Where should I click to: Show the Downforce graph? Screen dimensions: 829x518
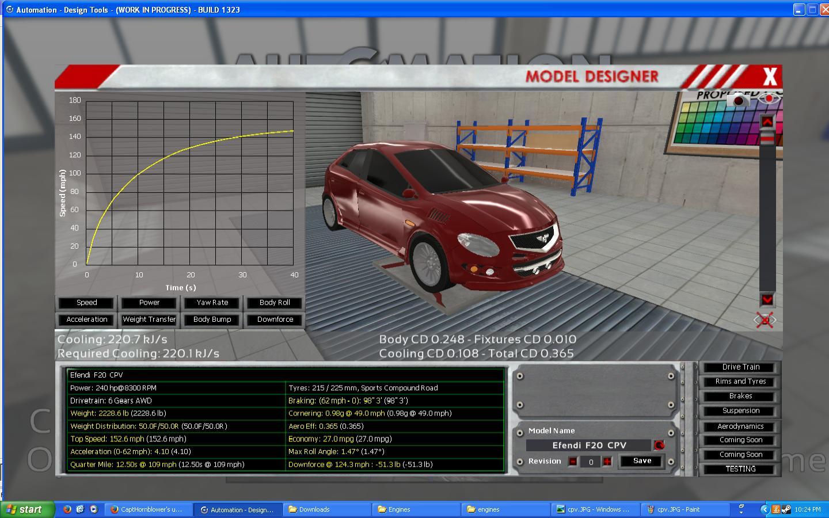(275, 319)
